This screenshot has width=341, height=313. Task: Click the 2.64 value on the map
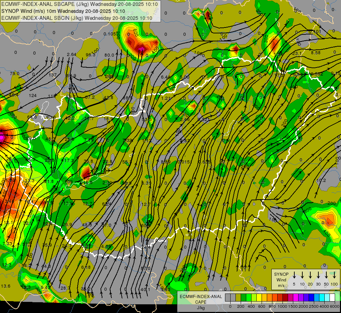click(71, 54)
